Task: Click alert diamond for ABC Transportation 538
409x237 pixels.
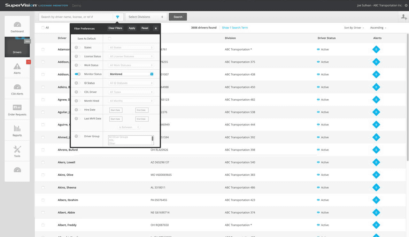Action: pos(376,112)
